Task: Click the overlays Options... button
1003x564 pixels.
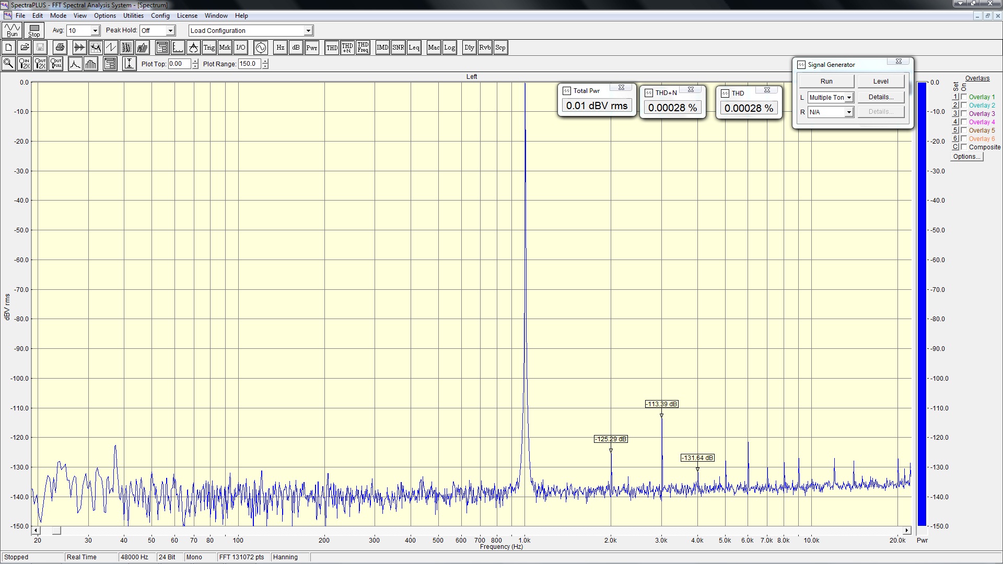Action: coord(966,157)
